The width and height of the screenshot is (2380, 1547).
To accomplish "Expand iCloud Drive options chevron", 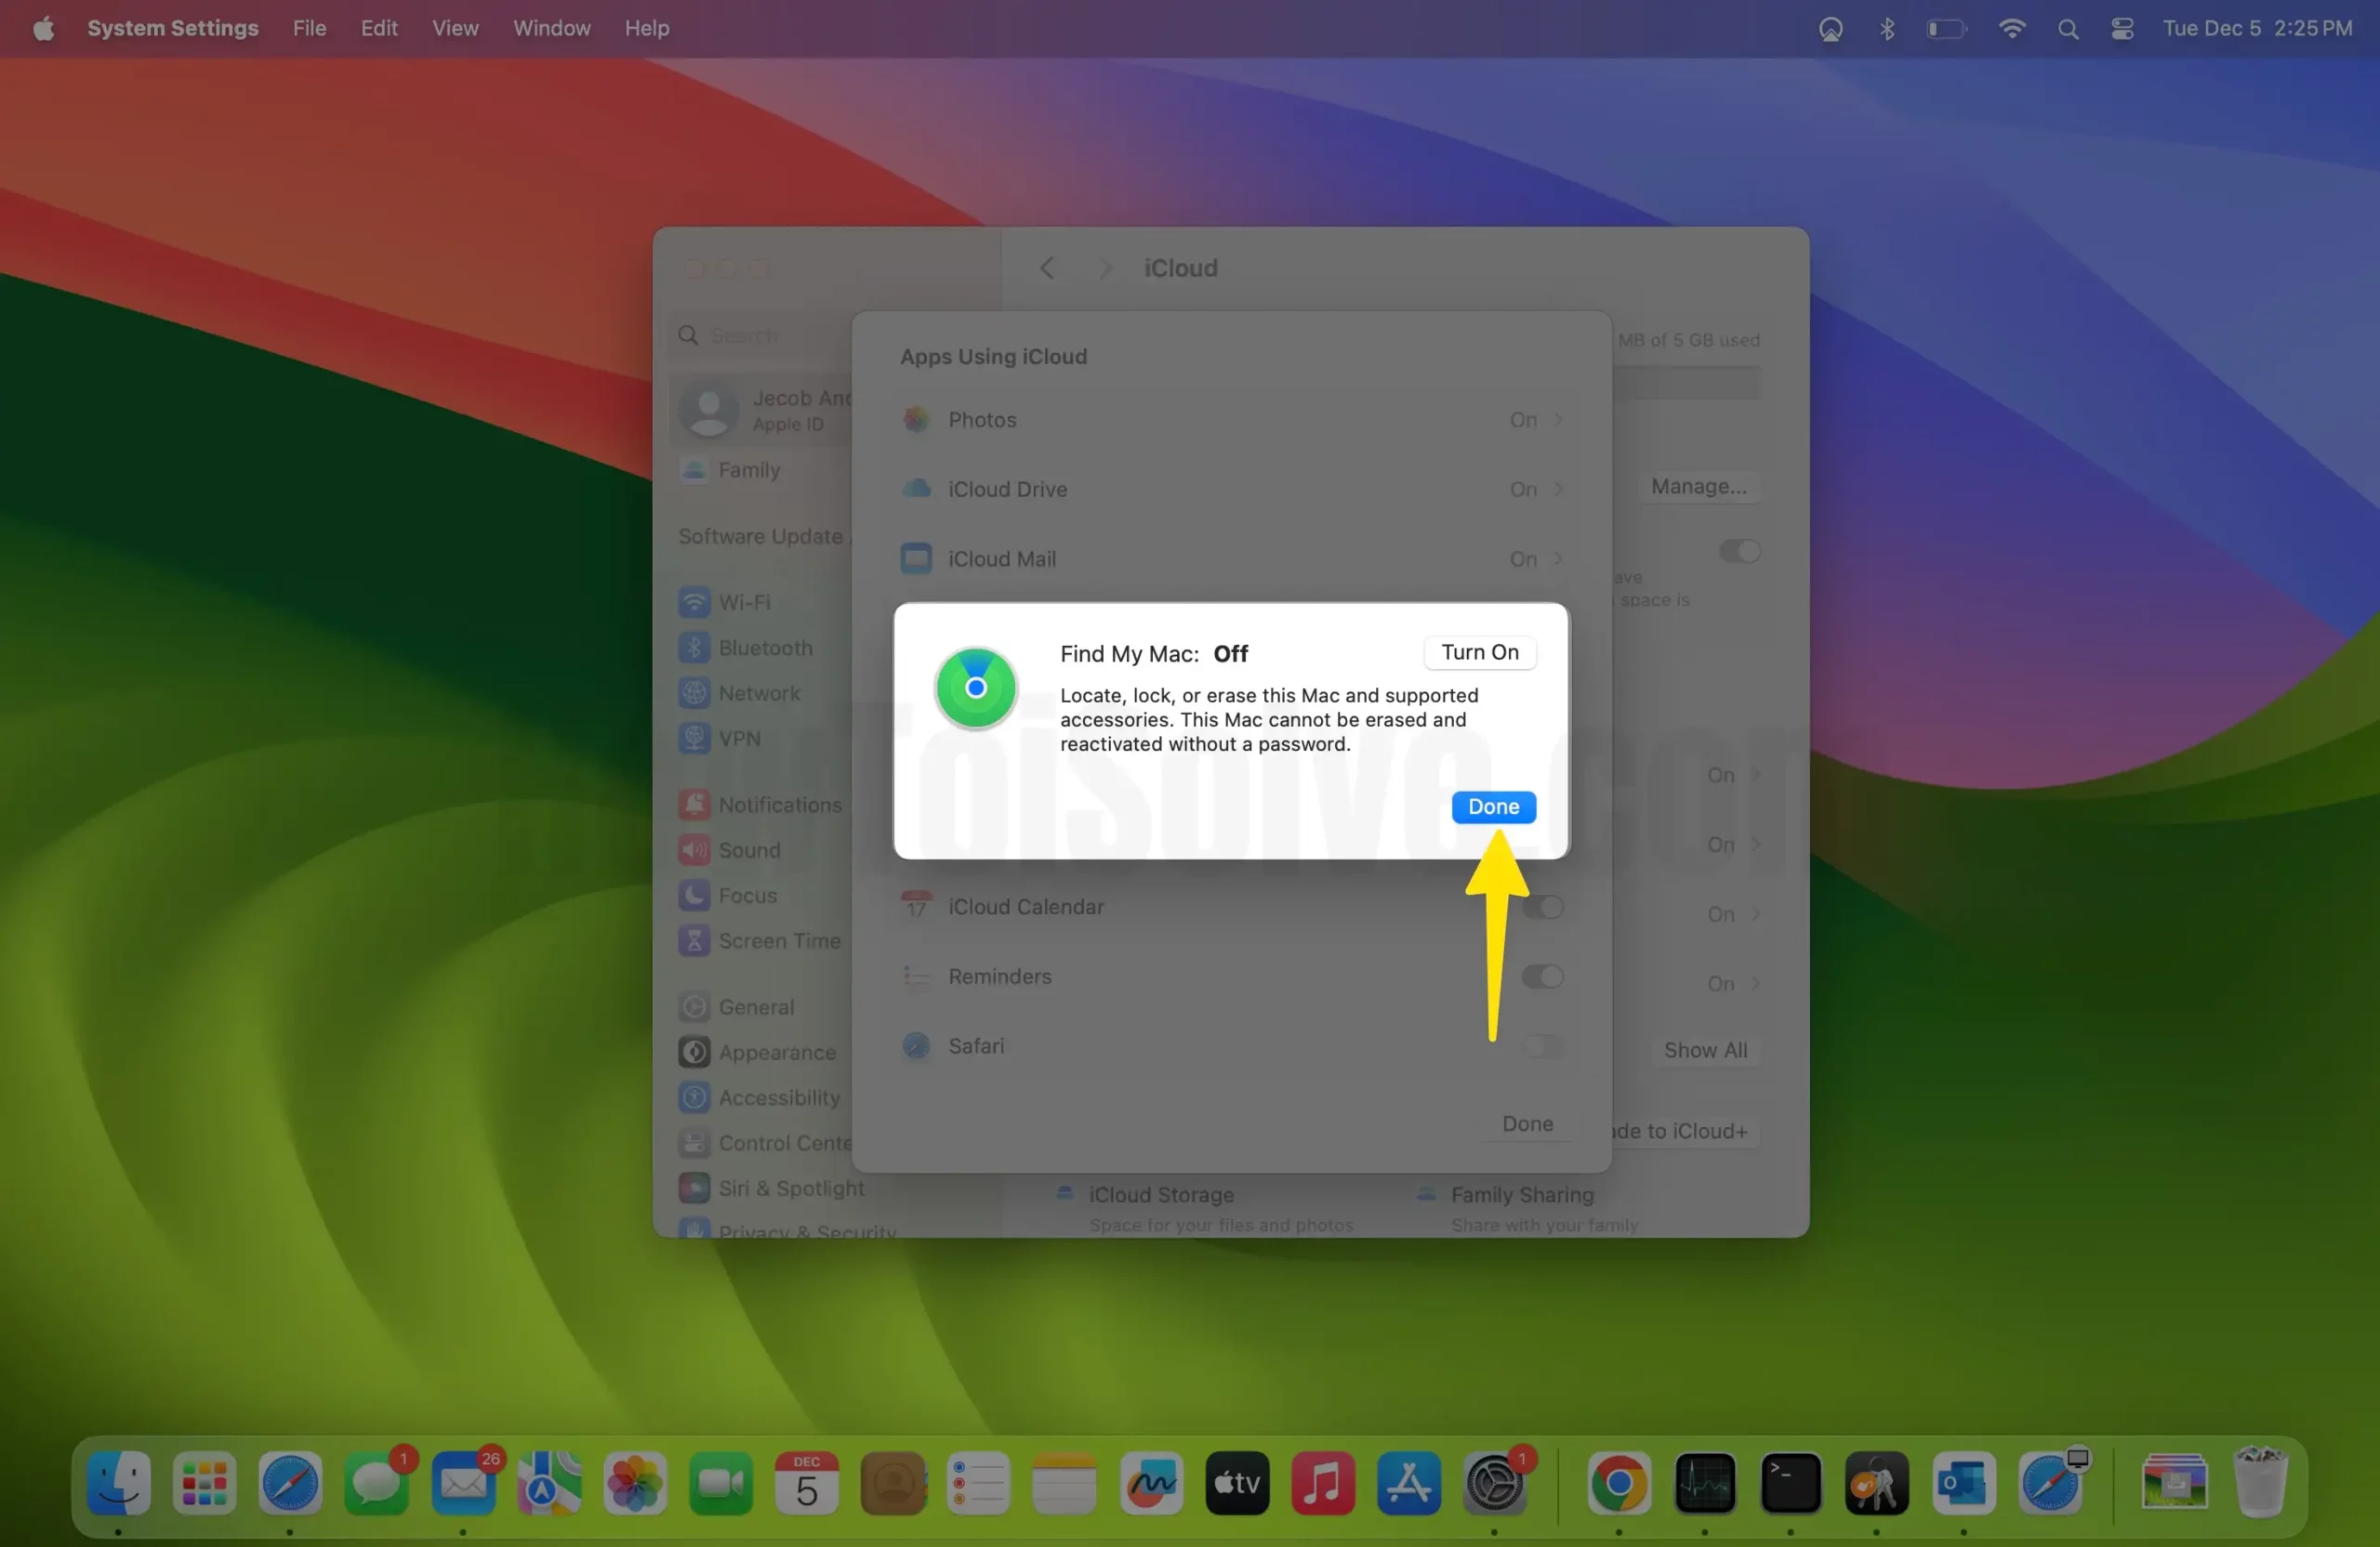I will pyautogui.click(x=1558, y=490).
